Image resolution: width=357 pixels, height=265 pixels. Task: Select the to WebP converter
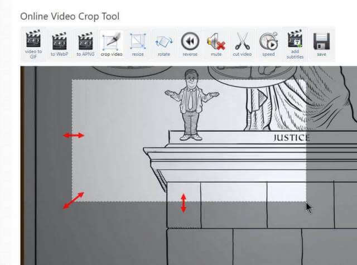tap(59, 44)
